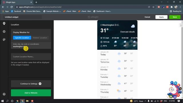Click the Add to Website button
Image resolution: width=183 pixels, height=103 pixels.
click(31, 93)
